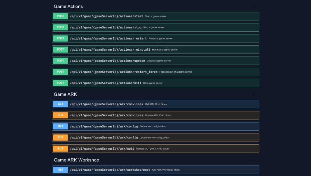Collapse the Game ARK Workshop section chevron

coord(253,160)
